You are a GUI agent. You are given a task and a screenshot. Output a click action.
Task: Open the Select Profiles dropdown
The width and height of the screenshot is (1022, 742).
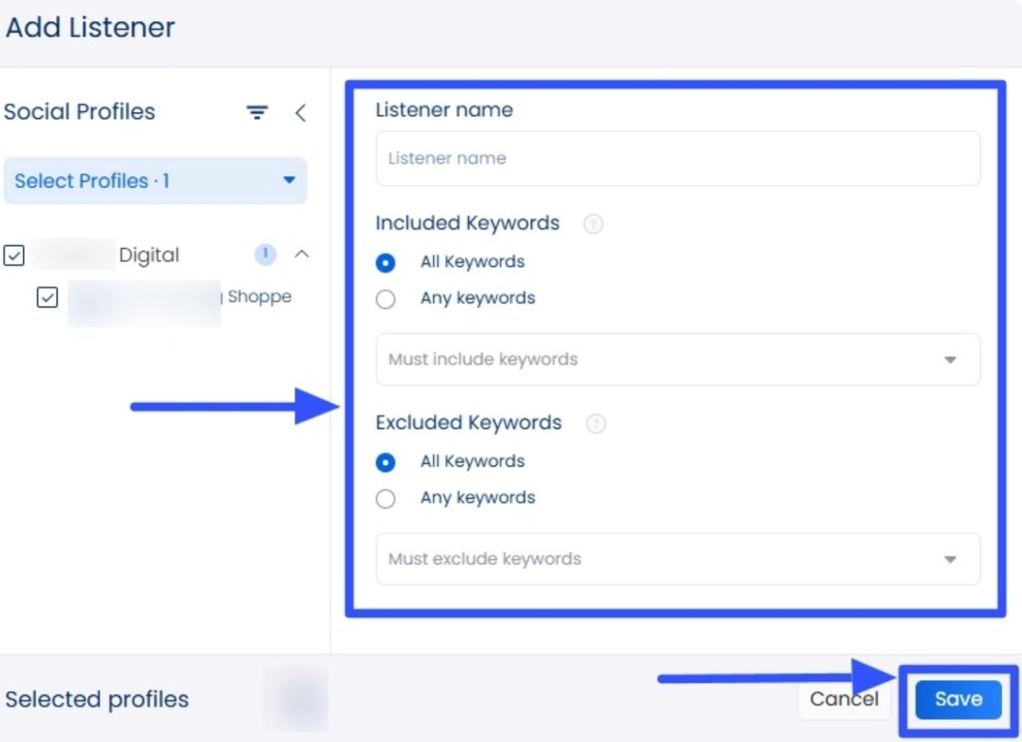click(156, 180)
